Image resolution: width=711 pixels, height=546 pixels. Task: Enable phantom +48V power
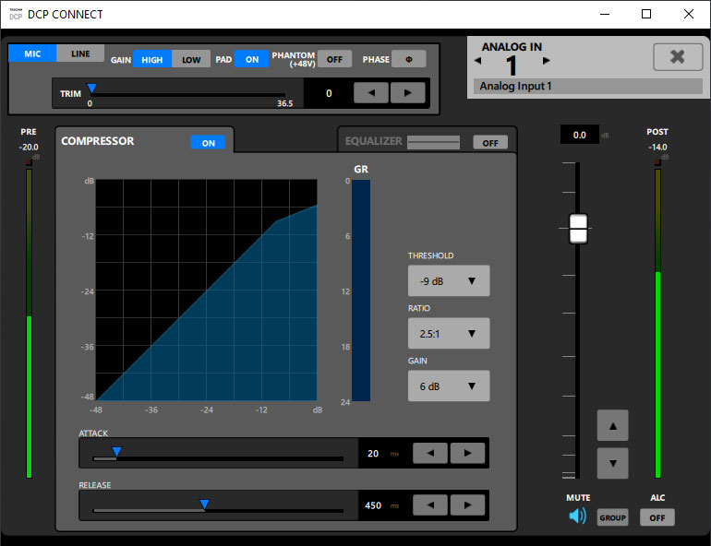334,59
